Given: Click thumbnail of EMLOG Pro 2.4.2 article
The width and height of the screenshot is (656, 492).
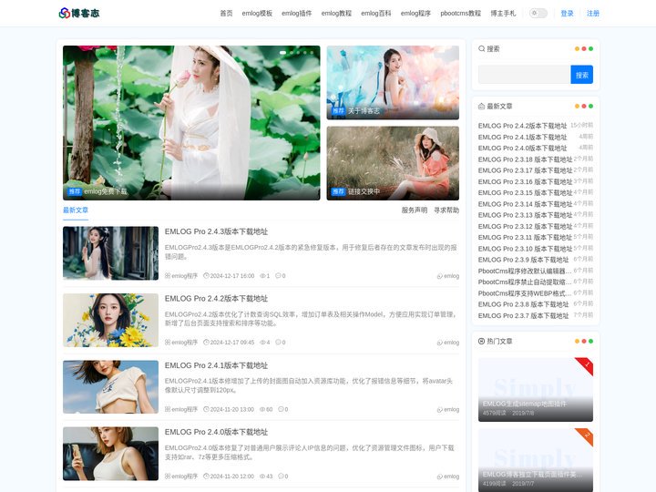Looking at the screenshot, I should [110, 320].
